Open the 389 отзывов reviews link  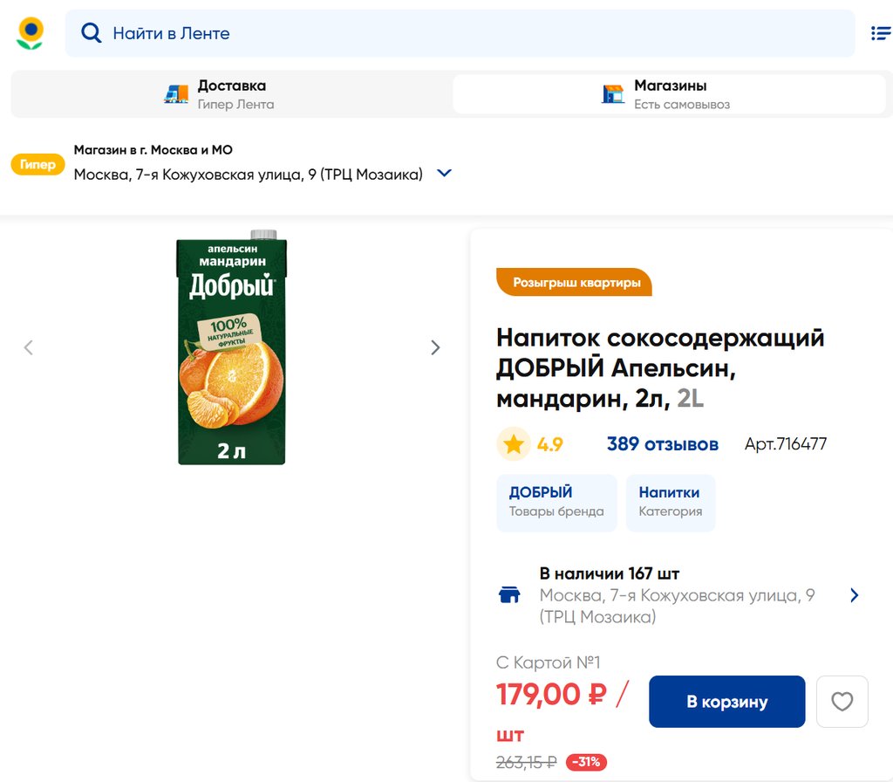point(662,444)
